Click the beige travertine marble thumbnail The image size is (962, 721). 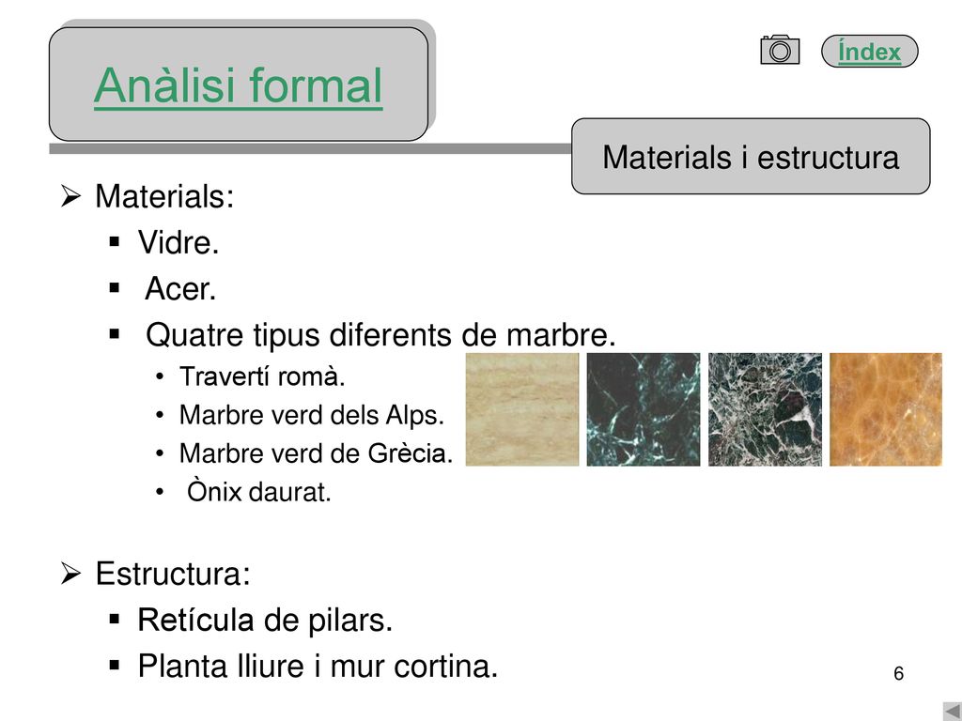pyautogui.click(x=522, y=409)
